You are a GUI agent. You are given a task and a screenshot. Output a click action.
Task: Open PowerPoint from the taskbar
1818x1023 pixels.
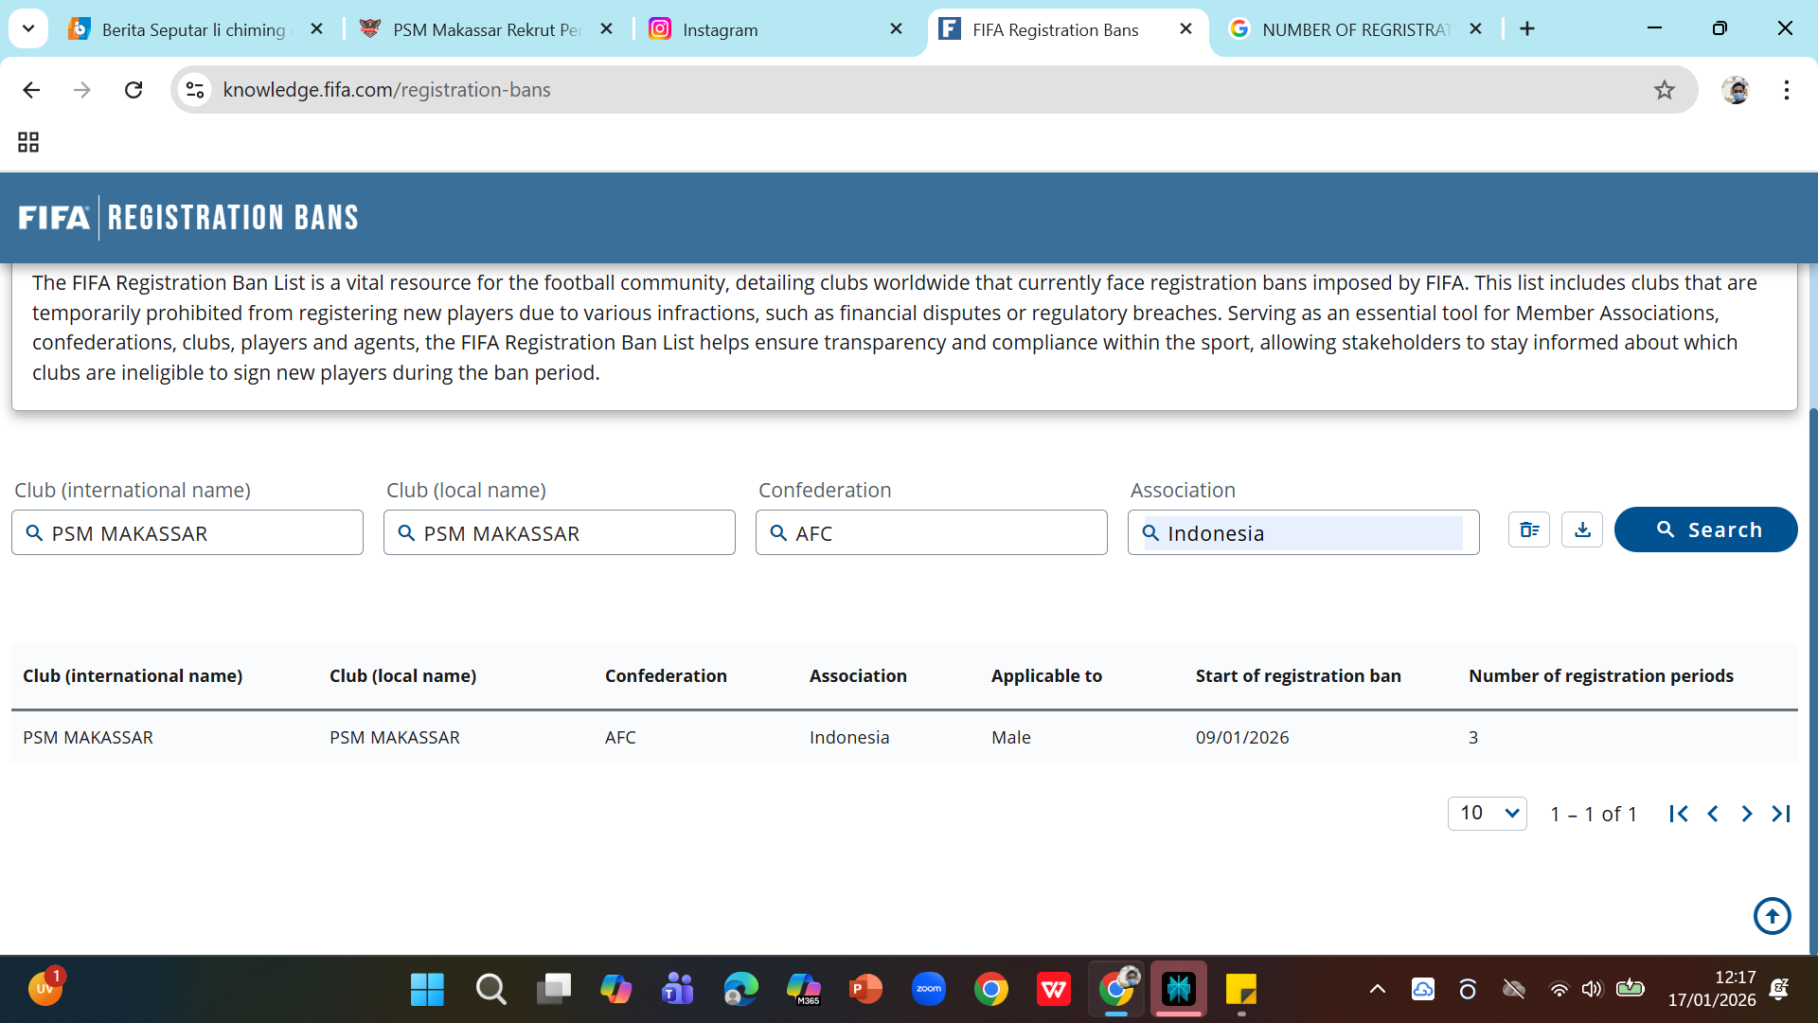865,990
